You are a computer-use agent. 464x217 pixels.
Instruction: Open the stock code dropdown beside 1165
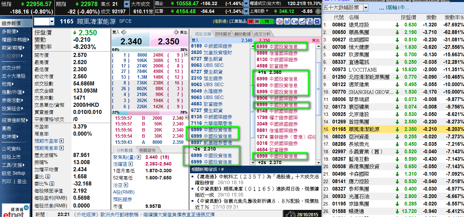(x=52, y=22)
